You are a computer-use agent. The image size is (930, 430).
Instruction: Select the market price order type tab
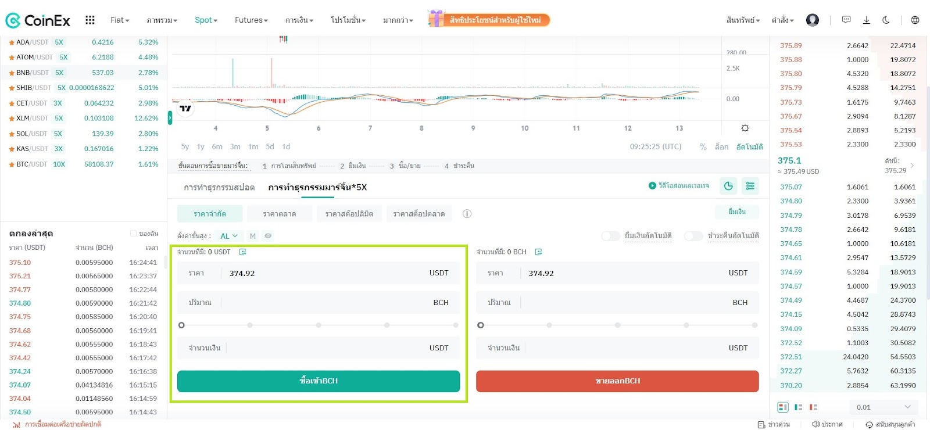point(279,214)
